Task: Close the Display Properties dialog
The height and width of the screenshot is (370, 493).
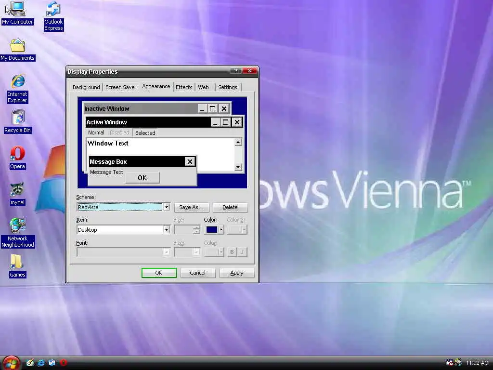Action: [250, 71]
